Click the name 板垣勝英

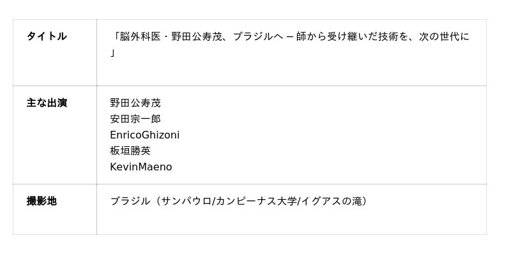tap(130, 151)
